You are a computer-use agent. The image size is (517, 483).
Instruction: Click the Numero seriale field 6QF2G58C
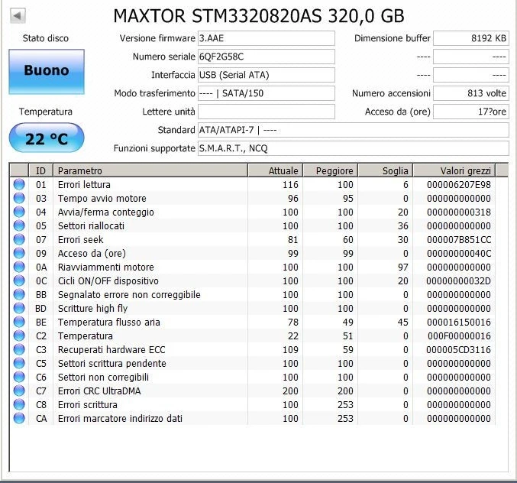(x=267, y=57)
